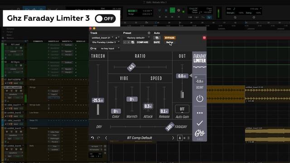Enable automation SAFE button
This screenshot has width=290, height=163.
[157, 42]
